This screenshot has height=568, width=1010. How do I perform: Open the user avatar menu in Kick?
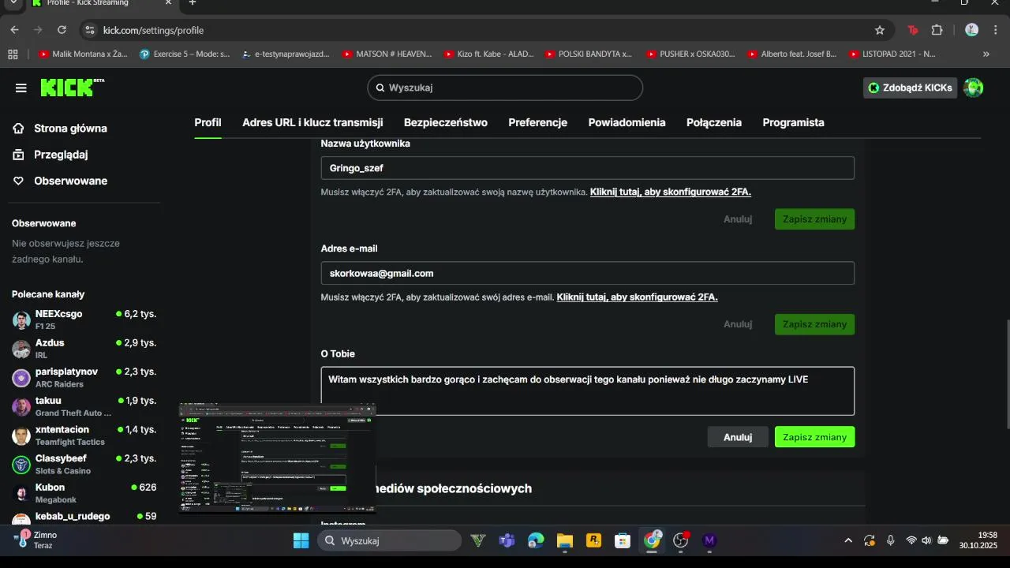(974, 88)
